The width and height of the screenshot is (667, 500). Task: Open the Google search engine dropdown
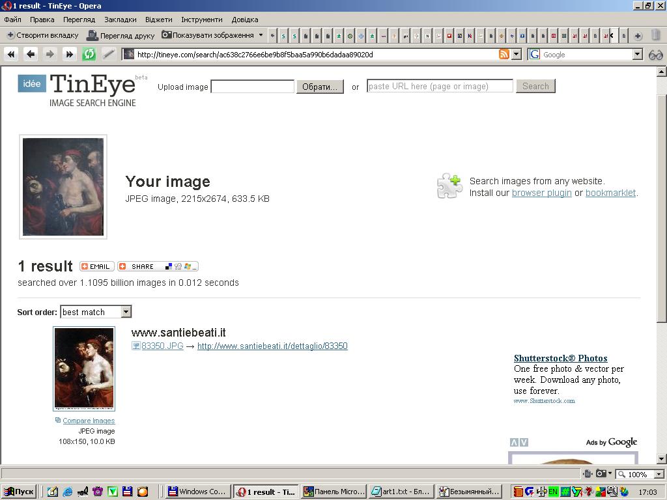point(638,55)
